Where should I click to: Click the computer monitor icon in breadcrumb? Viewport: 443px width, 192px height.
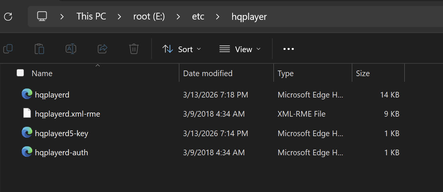pyautogui.click(x=42, y=16)
